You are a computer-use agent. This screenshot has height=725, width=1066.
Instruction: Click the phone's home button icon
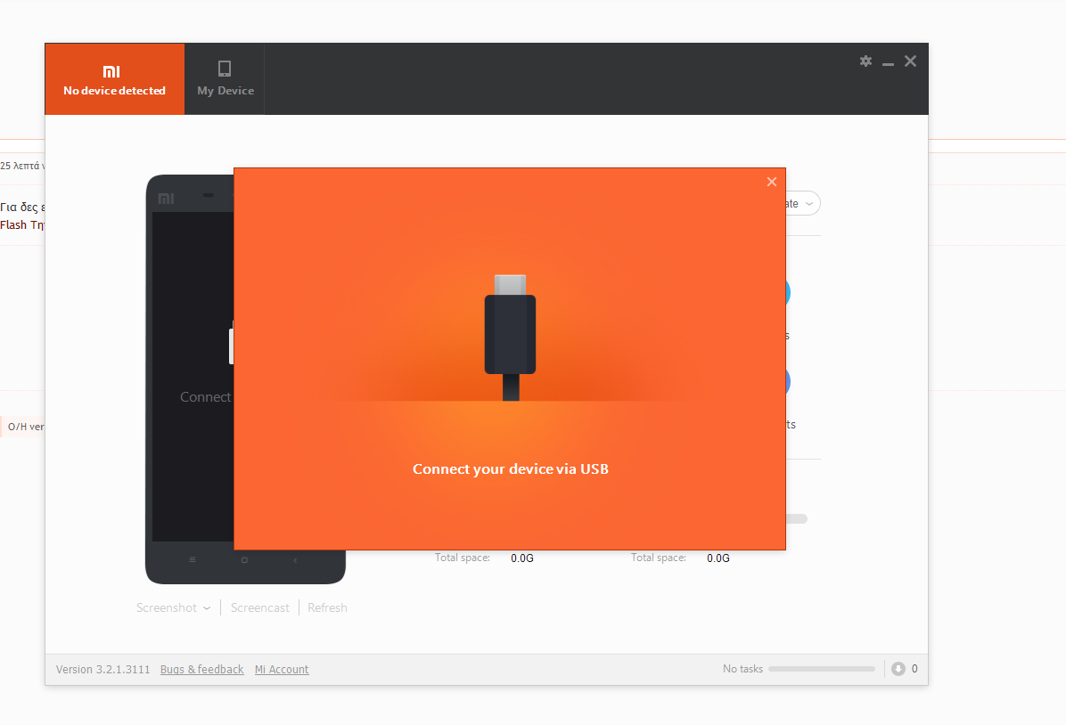point(244,560)
